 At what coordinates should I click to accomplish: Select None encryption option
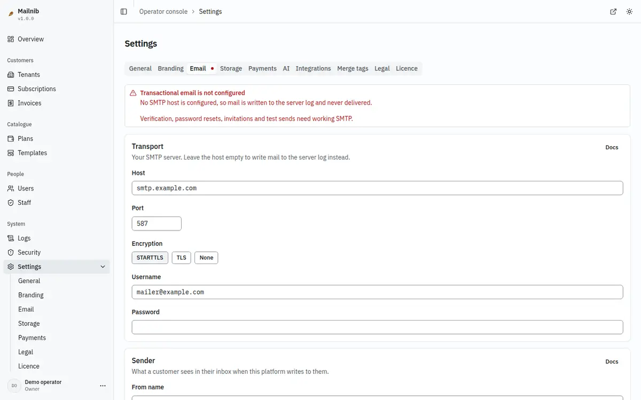(206, 258)
